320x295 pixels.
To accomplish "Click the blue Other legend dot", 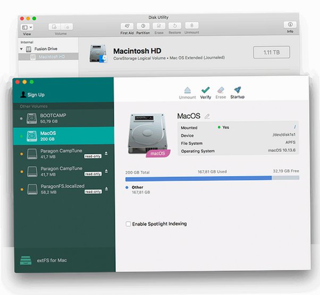I will pyautogui.click(x=127, y=187).
